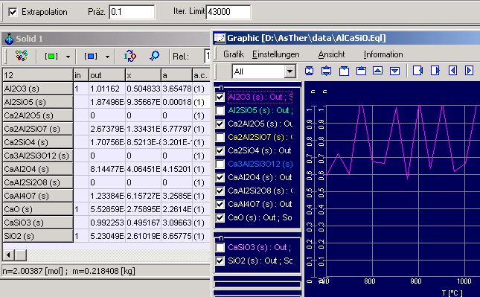Open the Information menu
This screenshot has width=480, height=297.
tap(383, 54)
